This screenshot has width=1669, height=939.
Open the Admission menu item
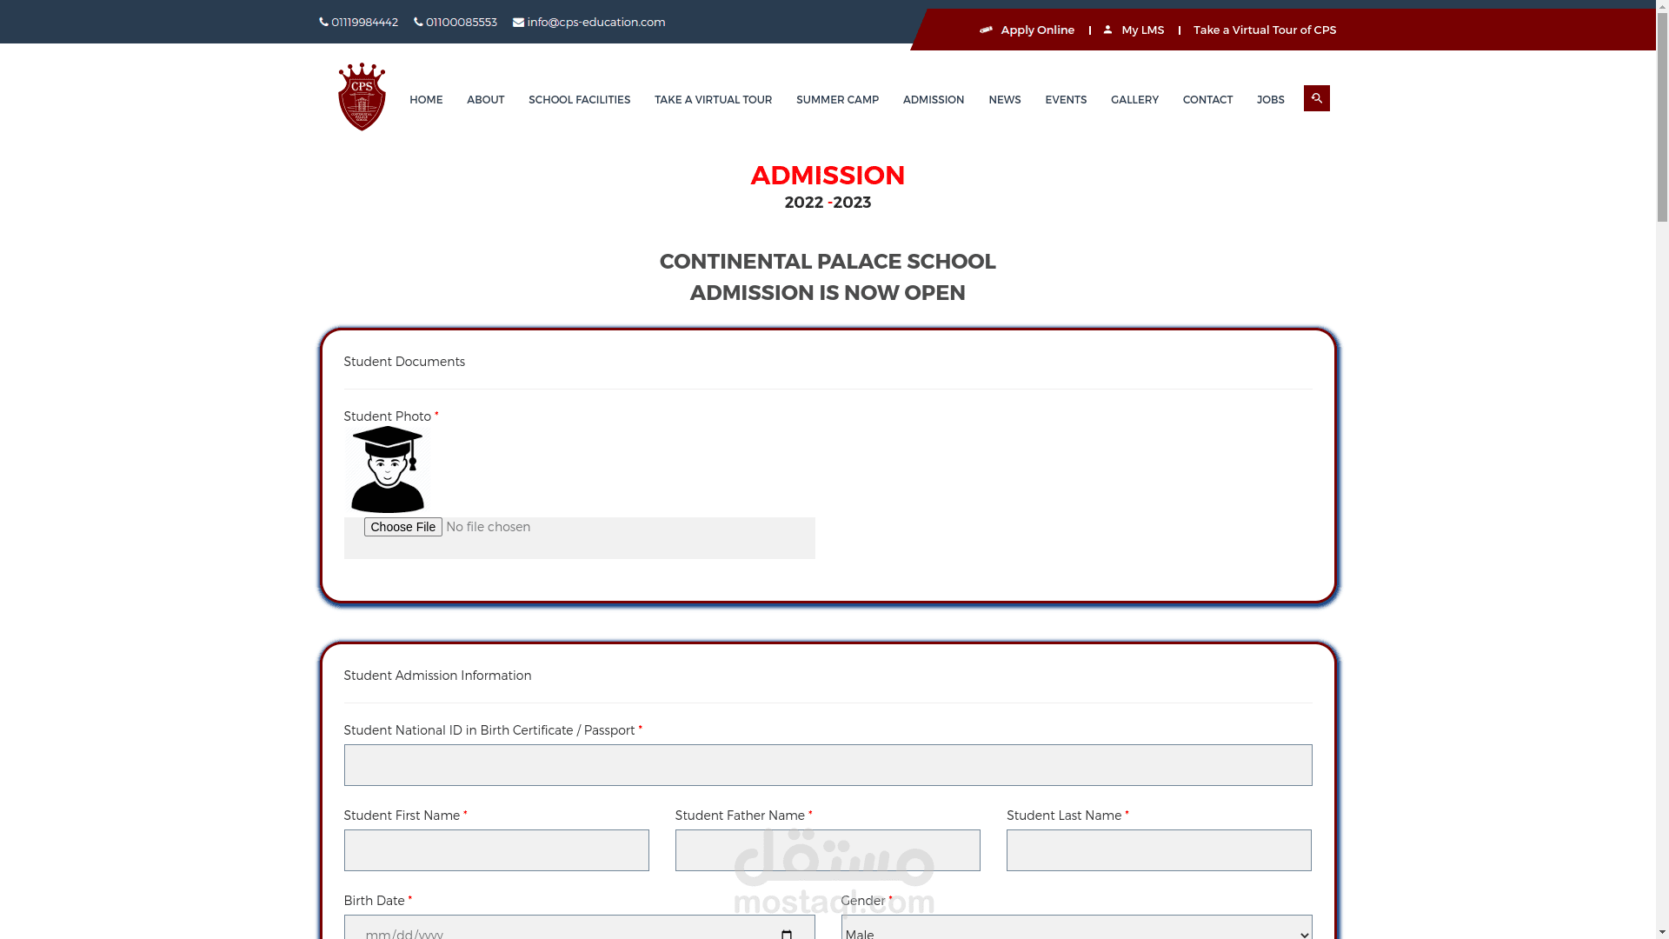click(933, 100)
